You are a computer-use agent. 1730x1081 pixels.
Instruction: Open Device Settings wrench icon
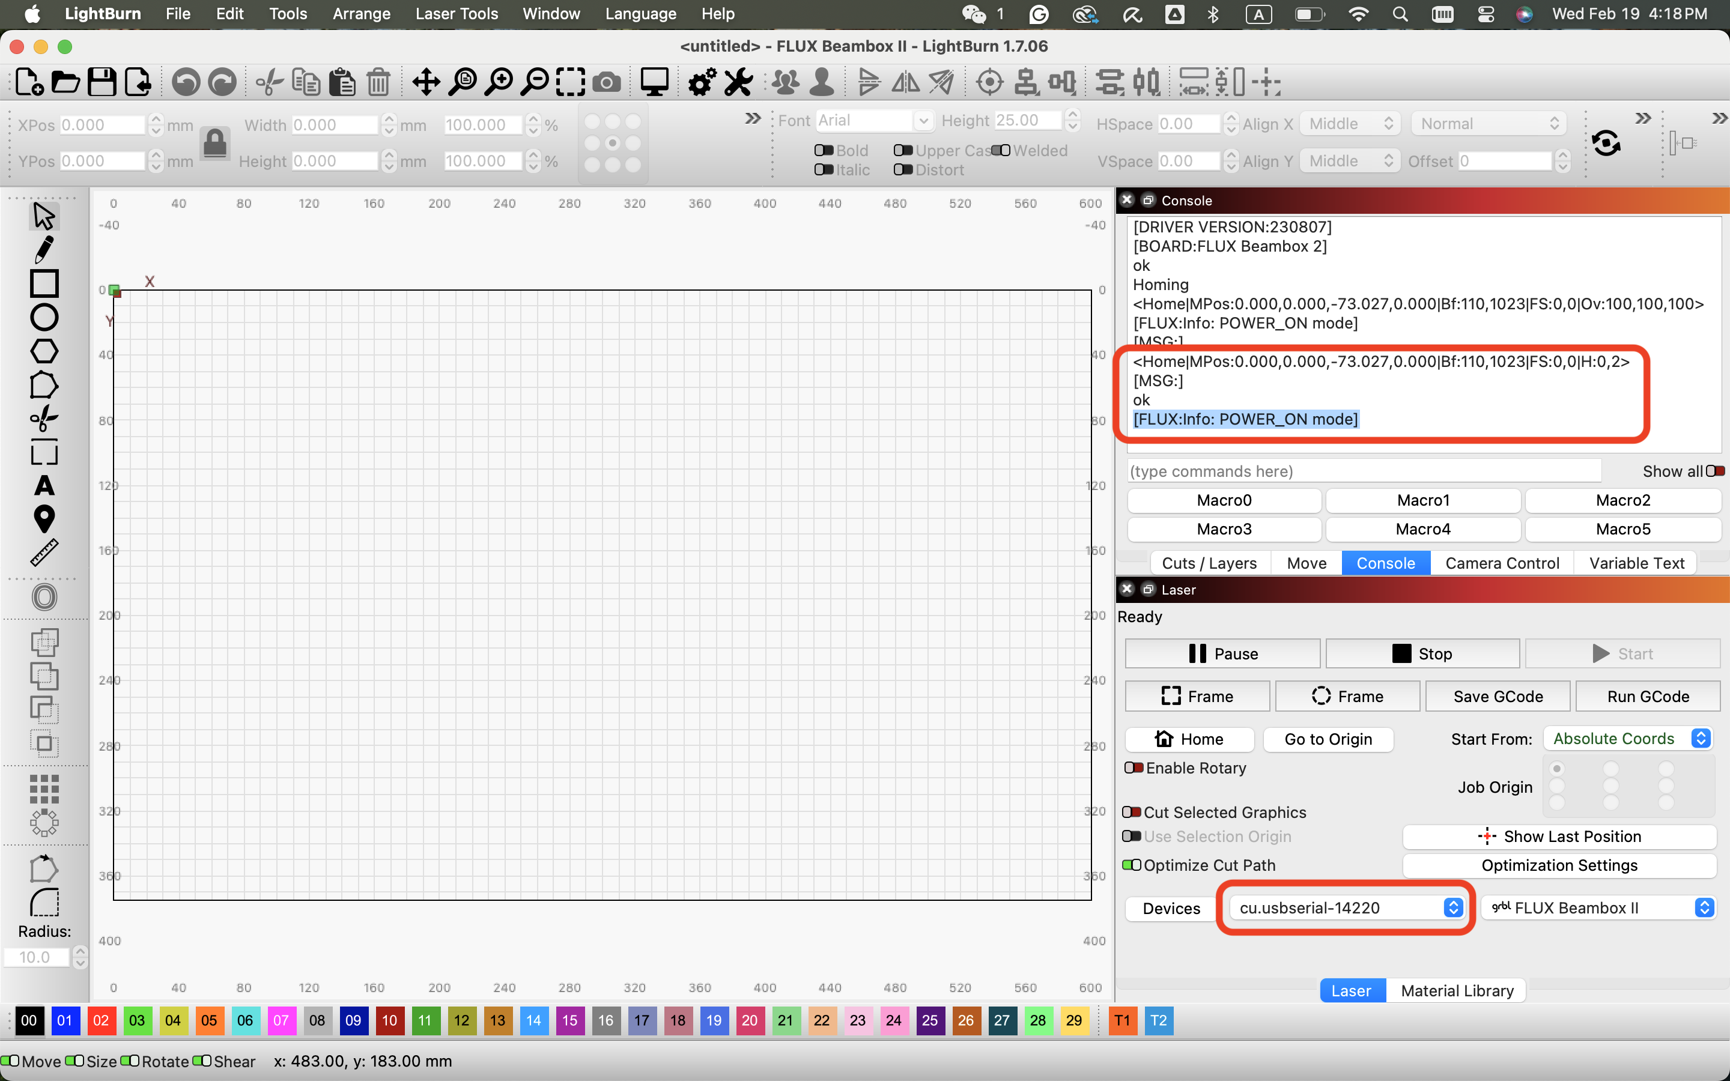tap(738, 82)
